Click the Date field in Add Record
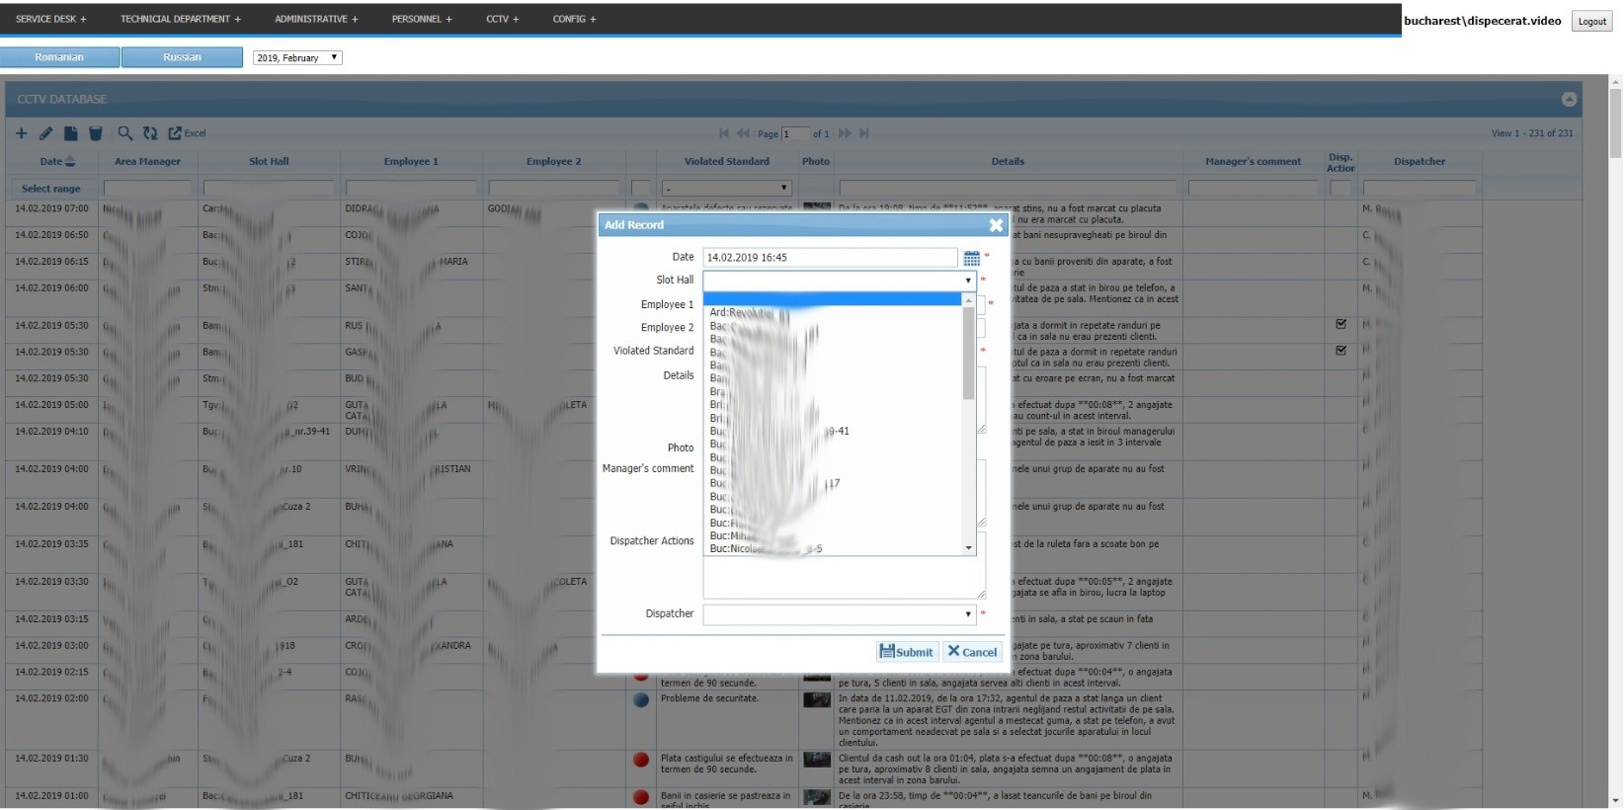The height and width of the screenshot is (810, 1624). point(829,258)
